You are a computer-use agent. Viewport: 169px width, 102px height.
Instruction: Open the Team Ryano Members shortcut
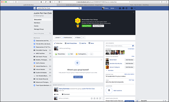(x=42, y=85)
